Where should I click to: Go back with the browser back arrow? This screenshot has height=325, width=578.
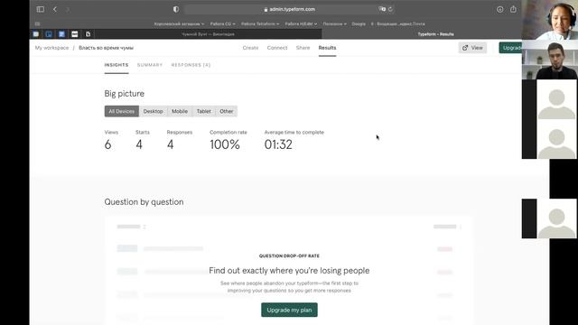[x=55, y=9]
